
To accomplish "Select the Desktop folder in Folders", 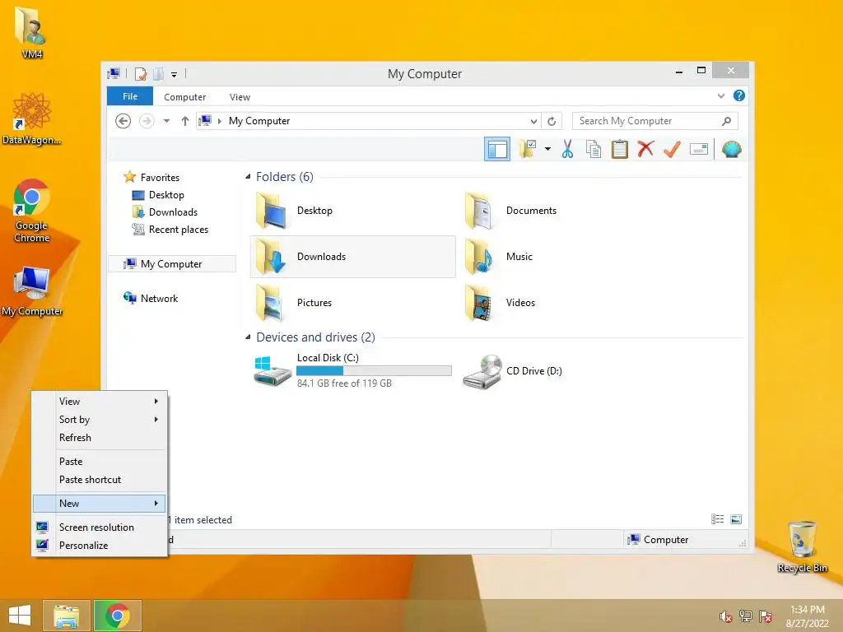I will [x=352, y=211].
